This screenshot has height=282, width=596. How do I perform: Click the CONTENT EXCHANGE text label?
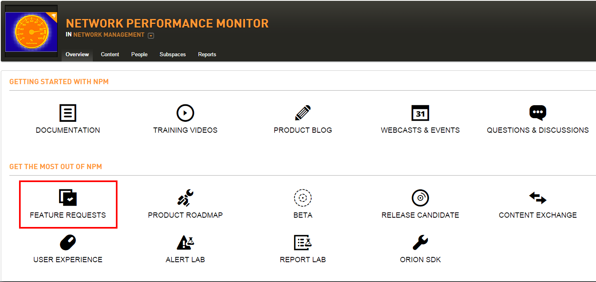[x=538, y=215]
